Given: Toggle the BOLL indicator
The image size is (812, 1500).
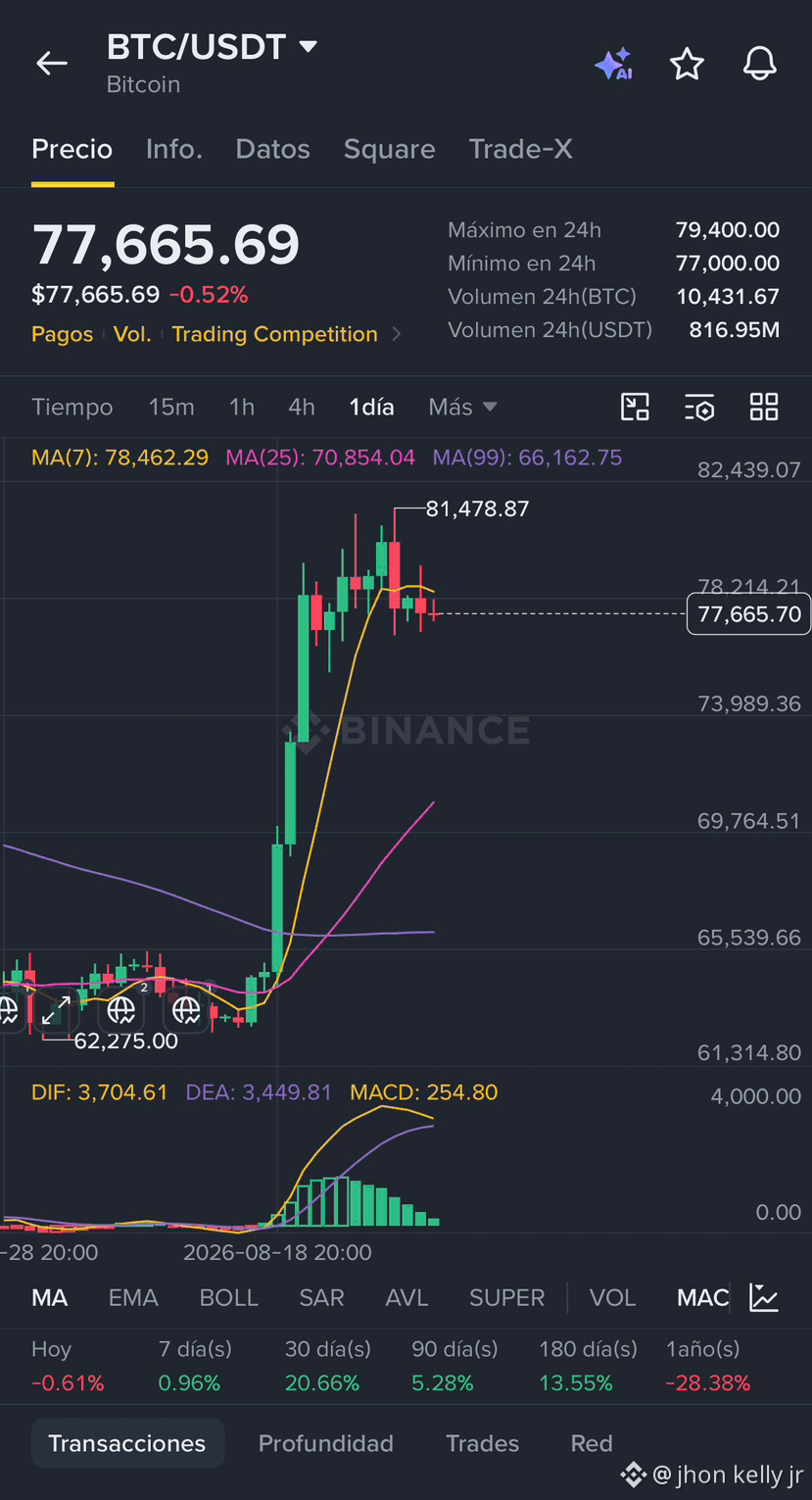Looking at the screenshot, I should (x=229, y=1297).
